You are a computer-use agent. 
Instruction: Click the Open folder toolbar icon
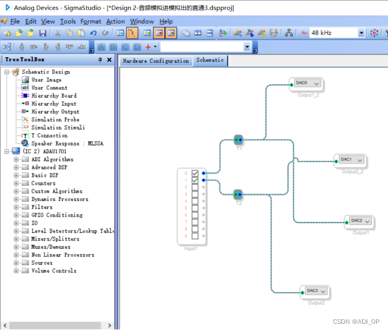click(19, 33)
